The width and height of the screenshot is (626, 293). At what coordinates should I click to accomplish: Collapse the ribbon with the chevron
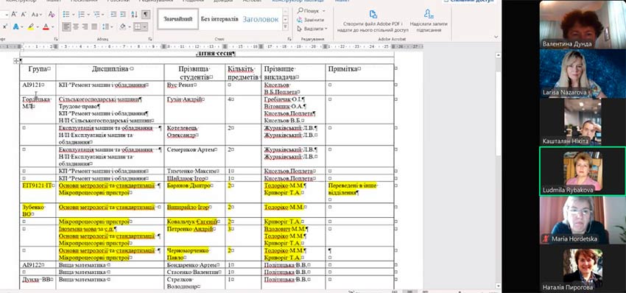(x=496, y=37)
